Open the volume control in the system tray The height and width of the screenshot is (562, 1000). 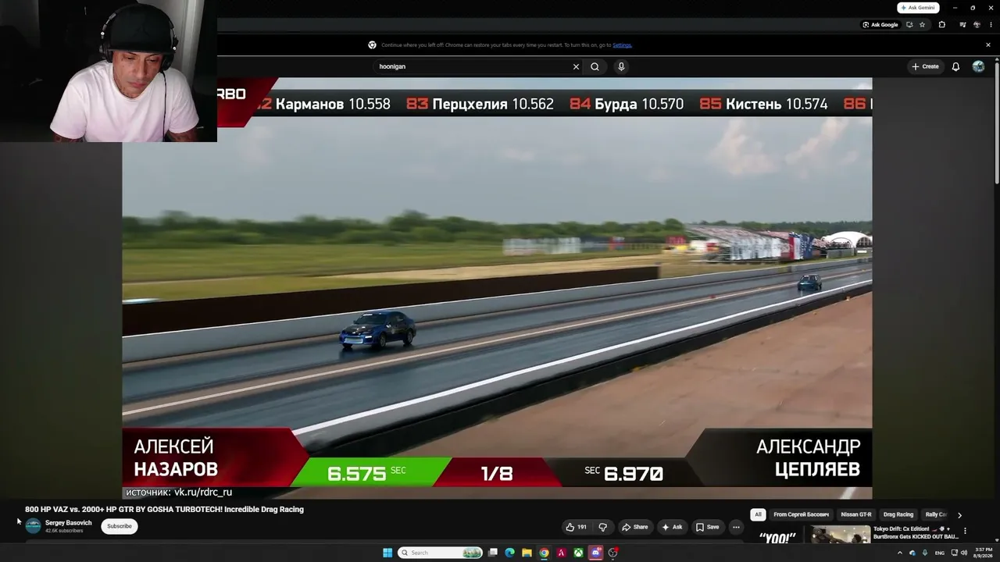(x=964, y=553)
